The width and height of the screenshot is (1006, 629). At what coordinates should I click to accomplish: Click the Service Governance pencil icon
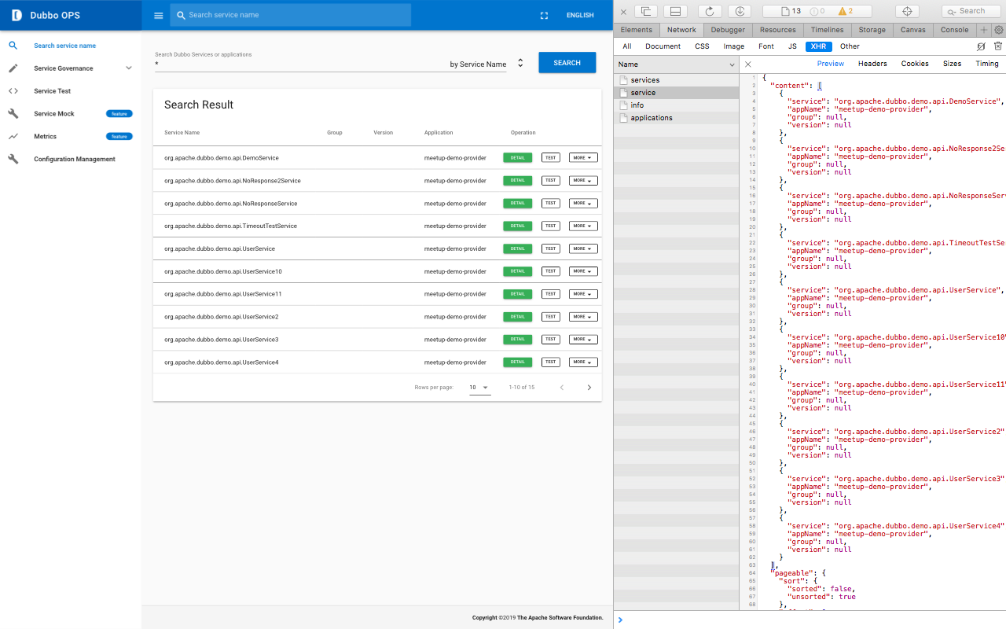click(13, 68)
